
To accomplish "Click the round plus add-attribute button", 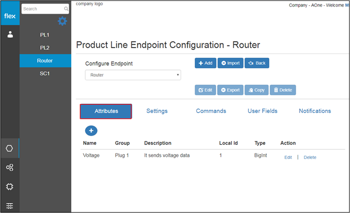I will [x=91, y=130].
